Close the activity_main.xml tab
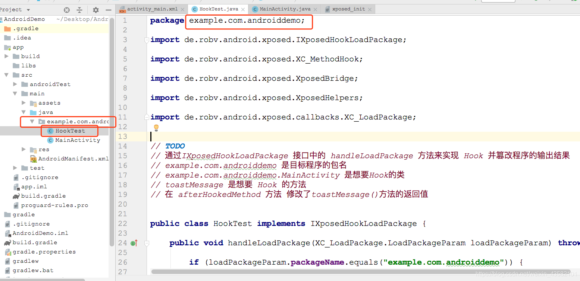 (182, 9)
